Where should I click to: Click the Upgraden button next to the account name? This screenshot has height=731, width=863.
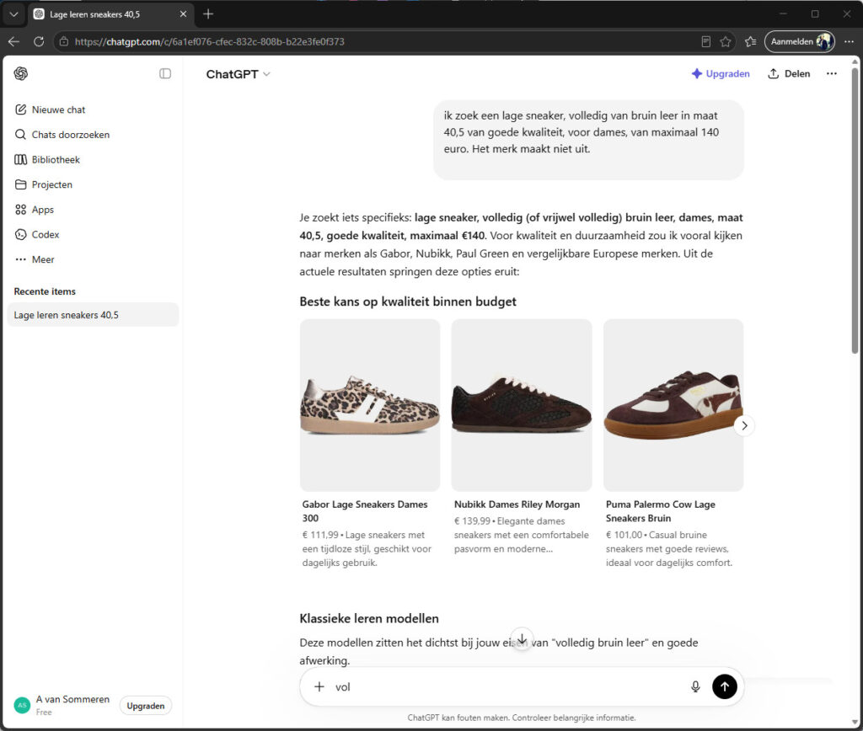click(145, 706)
